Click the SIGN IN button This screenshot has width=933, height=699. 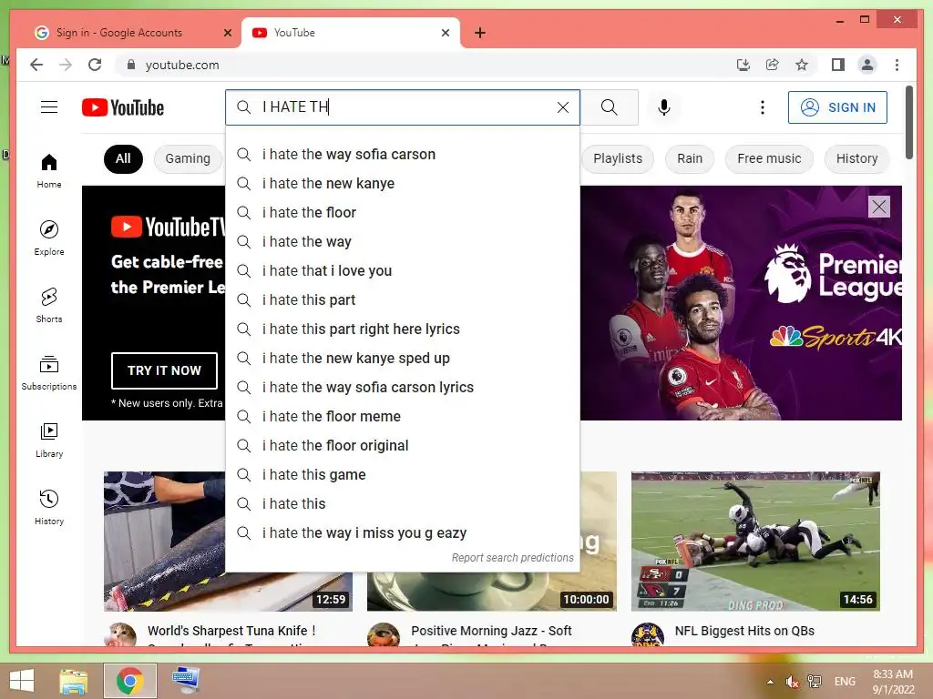click(837, 107)
